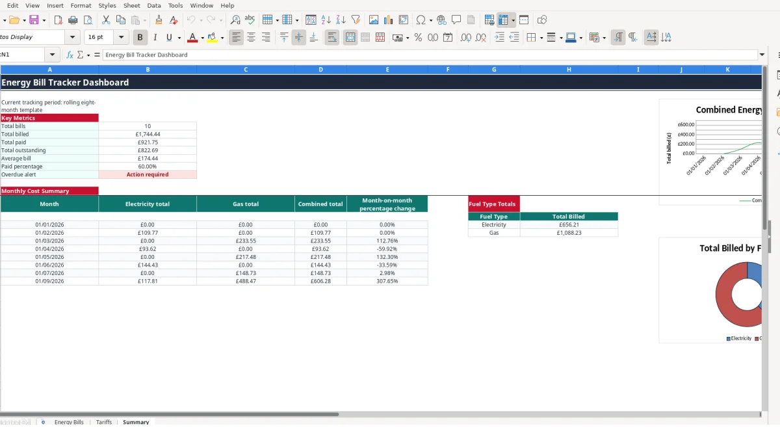Click the Copy icon
The width and height of the screenshot is (780, 439).
pos(121,20)
